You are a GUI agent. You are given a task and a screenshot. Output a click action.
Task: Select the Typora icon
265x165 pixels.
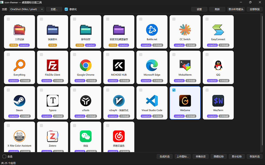tap(53, 101)
